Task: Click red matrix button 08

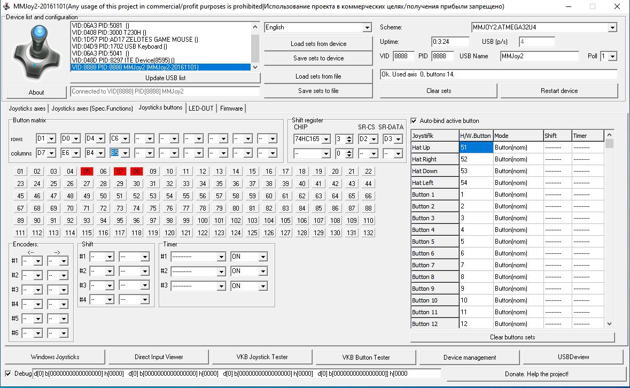Action: 137,172
